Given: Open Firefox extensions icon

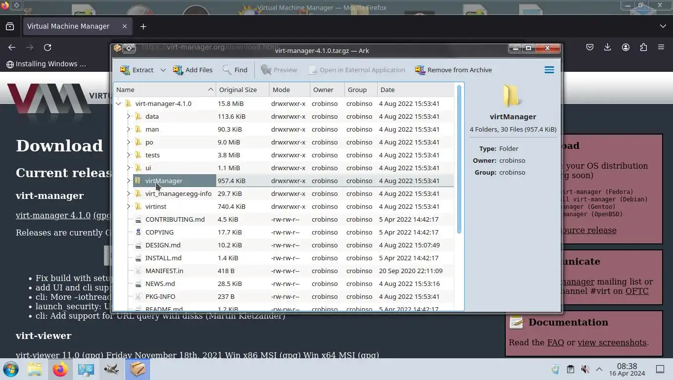Looking at the screenshot, I should point(643,47).
